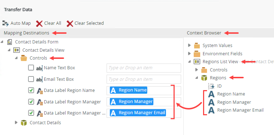This screenshot has height=135, width=274.
Task: Click the Name Text Box mapping input field
Action: point(144,68)
